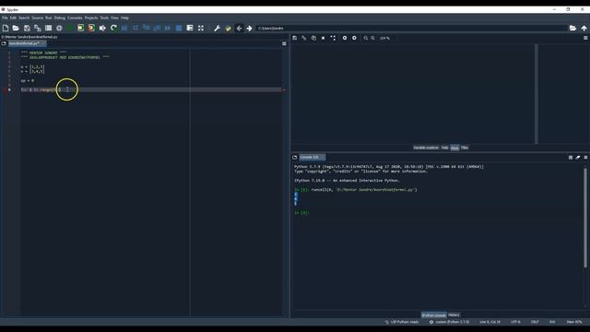Run cell and advance to next
This screenshot has width=590, height=332.
pos(91,28)
